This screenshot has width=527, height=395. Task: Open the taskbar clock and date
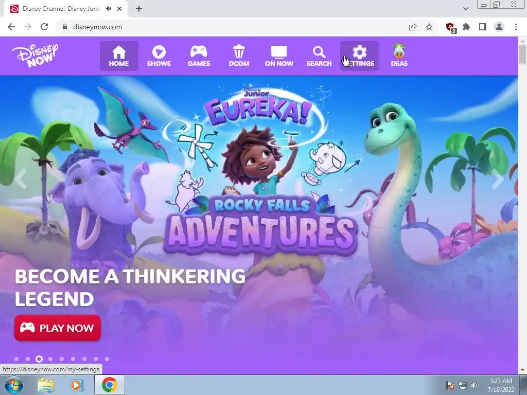(501, 385)
